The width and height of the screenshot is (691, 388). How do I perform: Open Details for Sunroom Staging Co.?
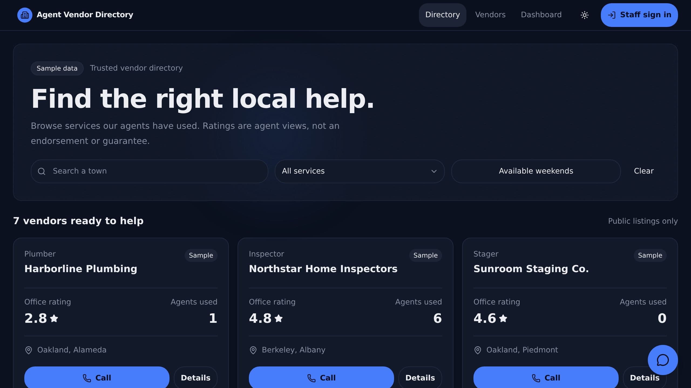[x=645, y=378]
